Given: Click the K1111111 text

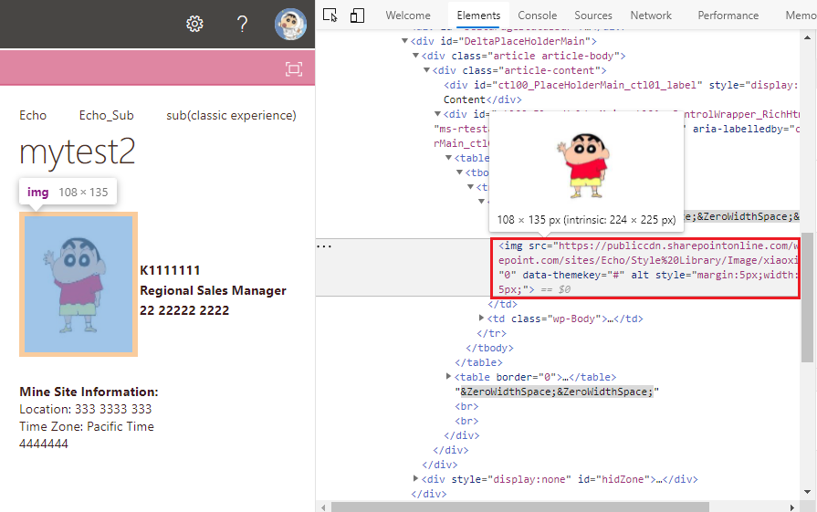Looking at the screenshot, I should (170, 270).
